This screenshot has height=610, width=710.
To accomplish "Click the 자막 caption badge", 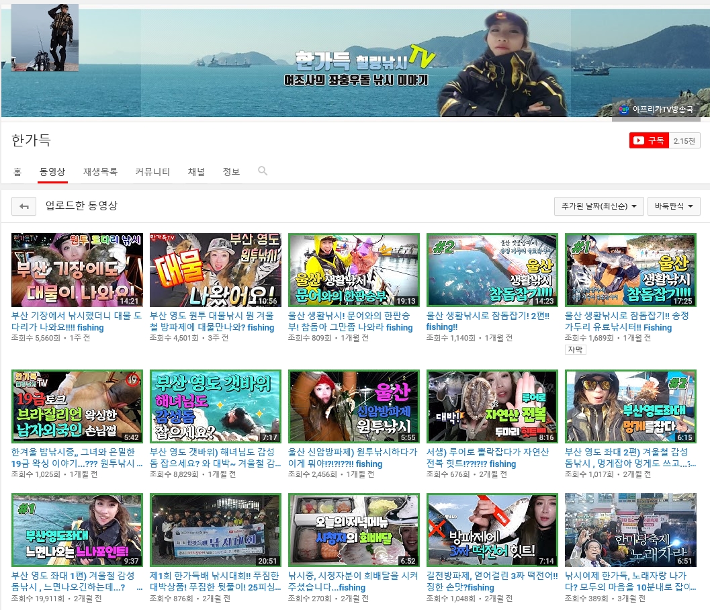I will tap(576, 350).
